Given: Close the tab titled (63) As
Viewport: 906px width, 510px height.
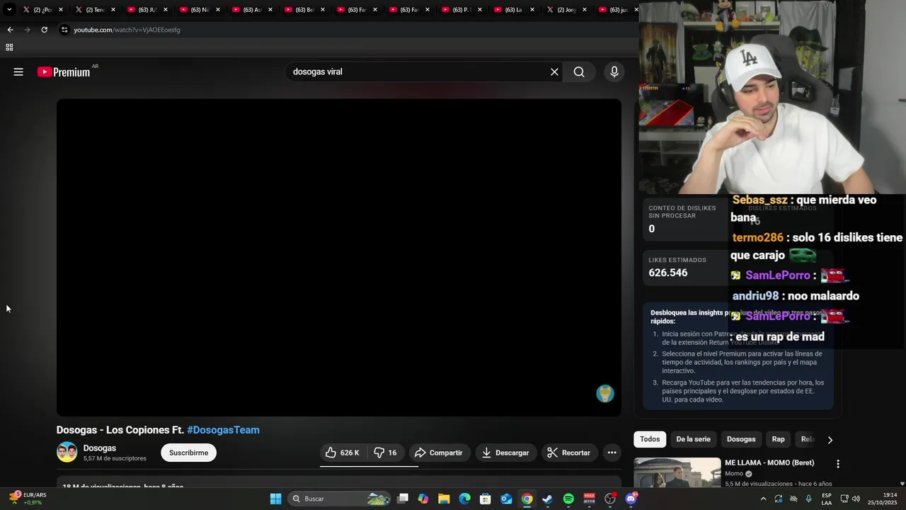Looking at the screenshot, I should (270, 10).
